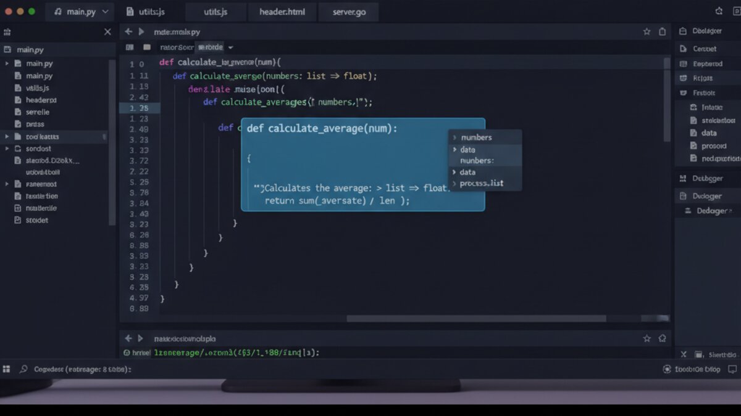Image resolution: width=741 pixels, height=416 pixels.
Task: Click 'def calculate_average(num):' in the blue tooltip
Action: pos(322,128)
